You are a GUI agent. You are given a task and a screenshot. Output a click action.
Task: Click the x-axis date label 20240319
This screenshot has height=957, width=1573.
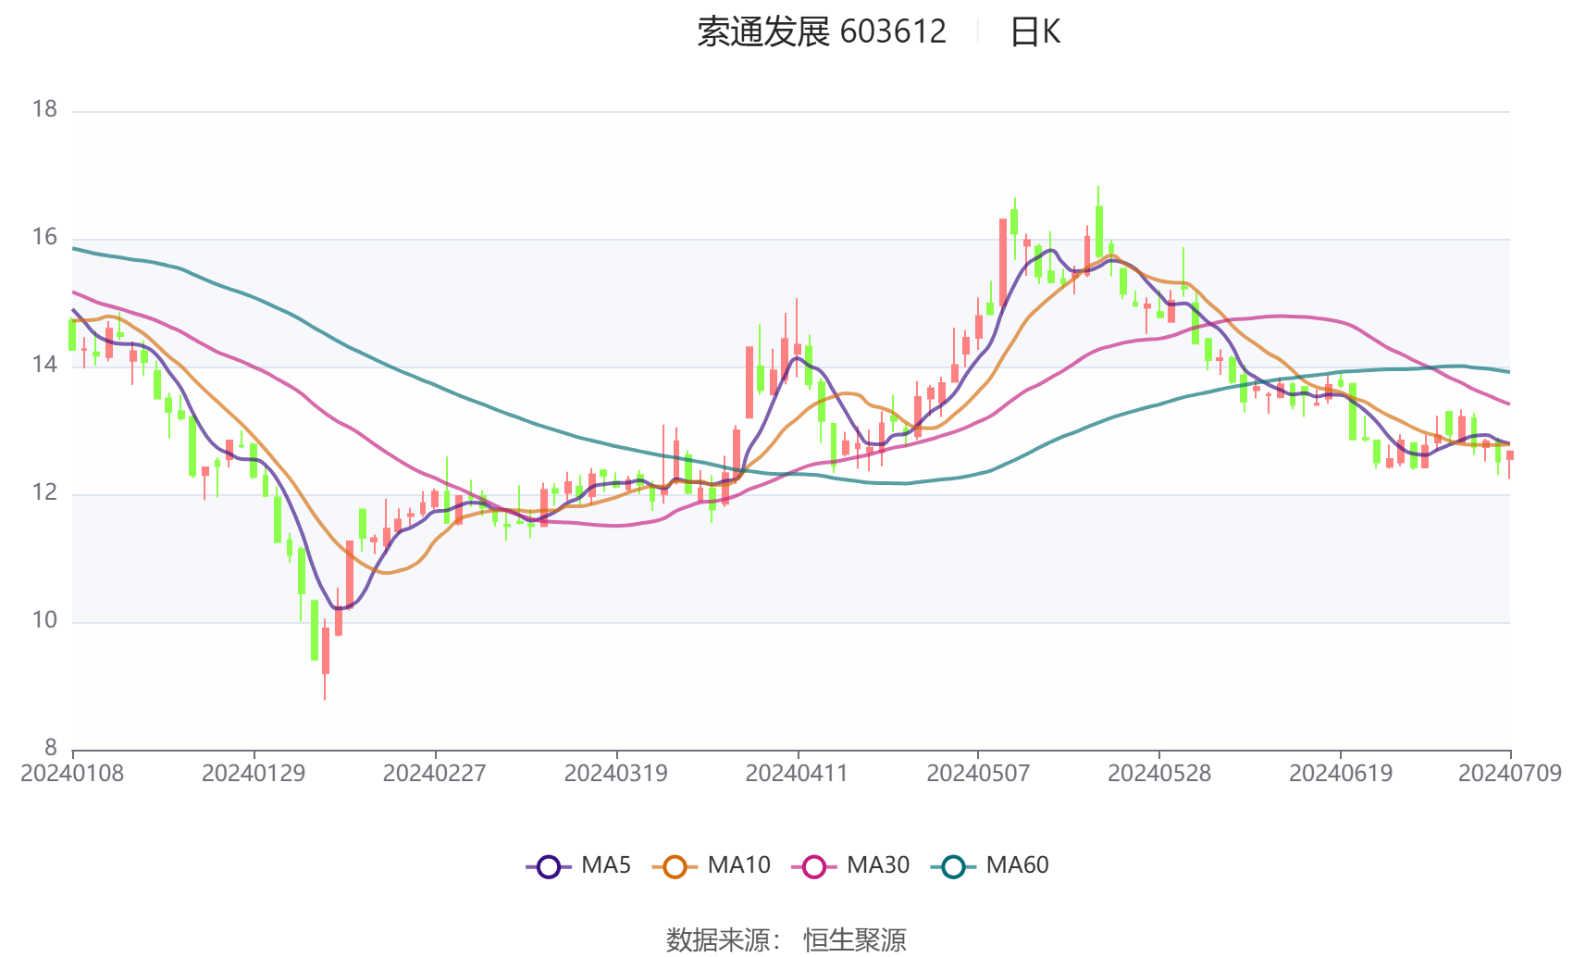(616, 774)
